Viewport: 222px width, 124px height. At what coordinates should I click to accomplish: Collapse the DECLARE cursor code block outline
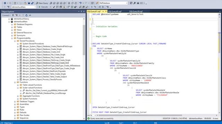[x=92, y=44]
